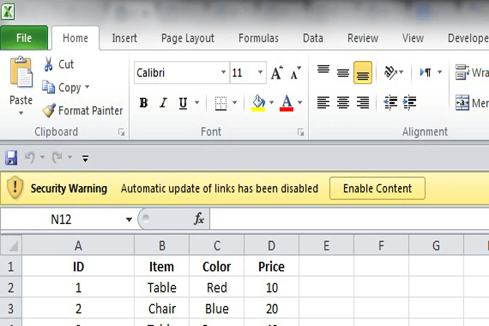Switch to the Formulas tab
Image resolution: width=489 pixels, height=326 pixels.
click(x=258, y=38)
